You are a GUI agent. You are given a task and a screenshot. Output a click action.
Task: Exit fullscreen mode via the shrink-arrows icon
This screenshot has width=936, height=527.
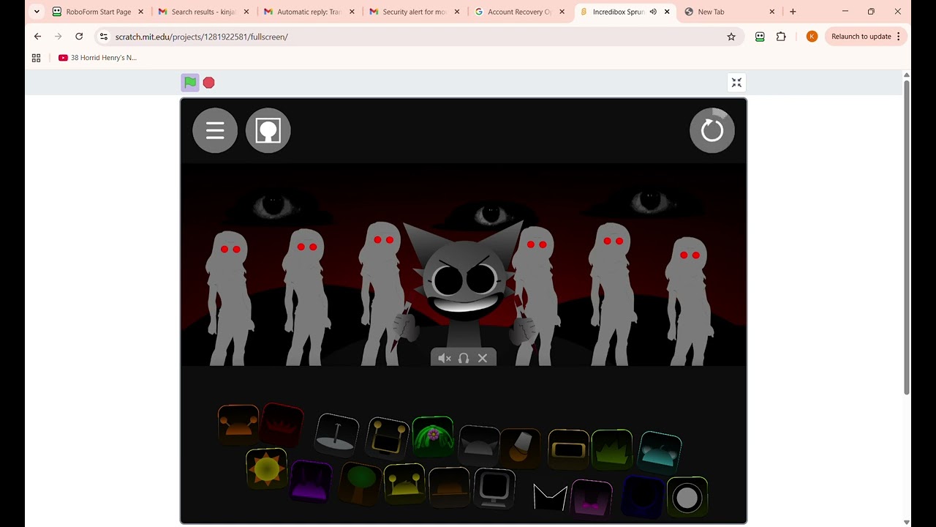[736, 83]
